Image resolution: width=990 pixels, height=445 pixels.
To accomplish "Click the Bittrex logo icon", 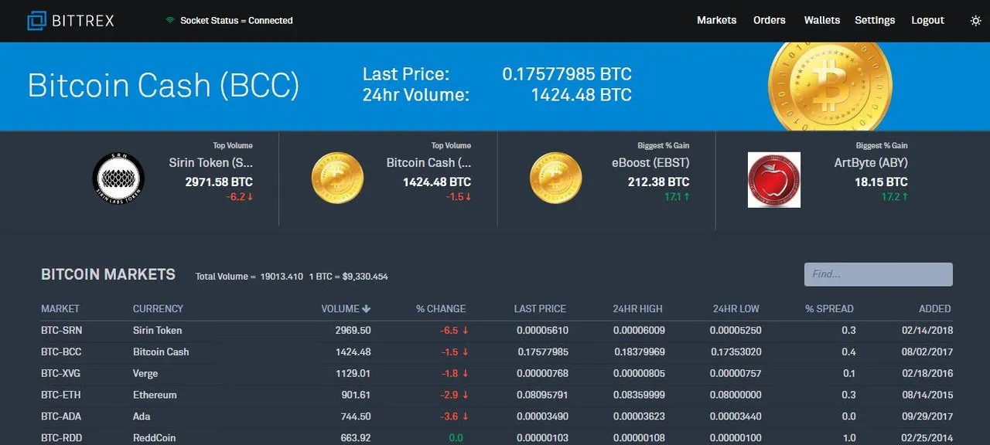I will pyautogui.click(x=36, y=21).
